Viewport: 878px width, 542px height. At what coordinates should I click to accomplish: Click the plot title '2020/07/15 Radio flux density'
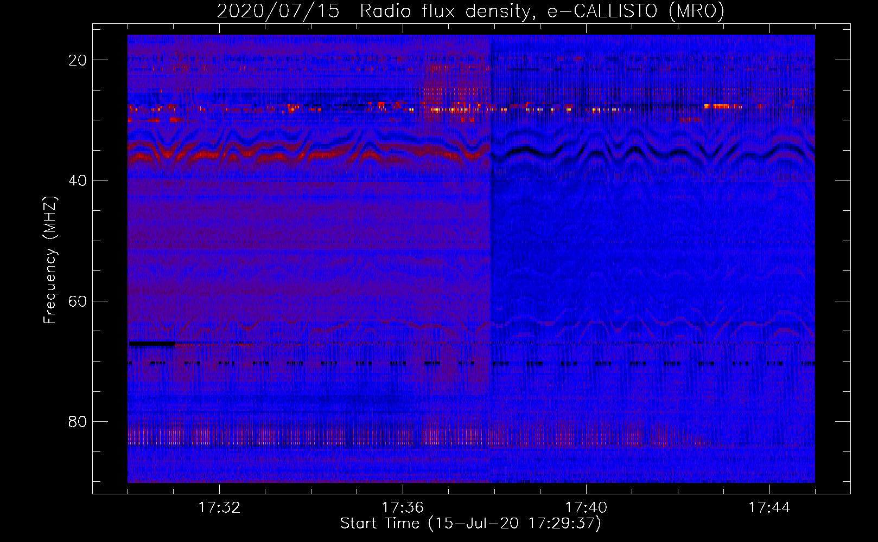pos(470,11)
